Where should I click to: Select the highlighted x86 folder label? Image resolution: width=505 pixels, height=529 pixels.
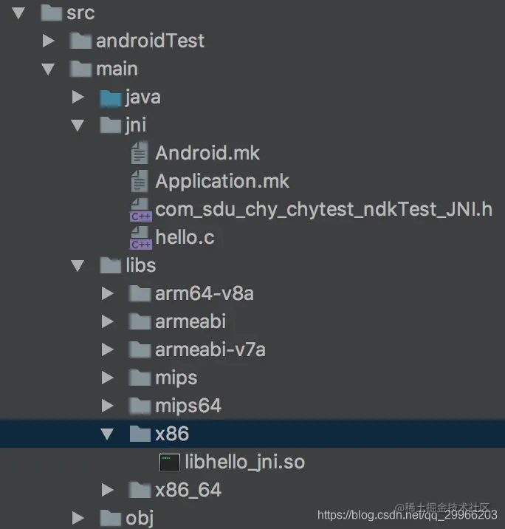point(172,434)
